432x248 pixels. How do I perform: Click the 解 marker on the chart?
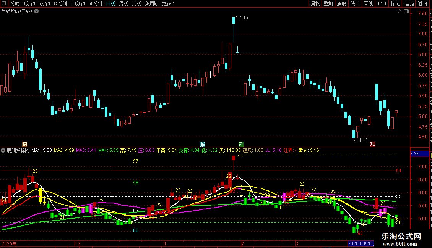click(203, 144)
